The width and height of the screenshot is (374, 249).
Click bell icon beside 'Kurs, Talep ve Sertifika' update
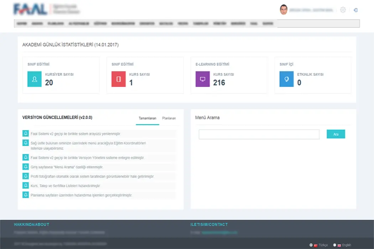[26, 185]
